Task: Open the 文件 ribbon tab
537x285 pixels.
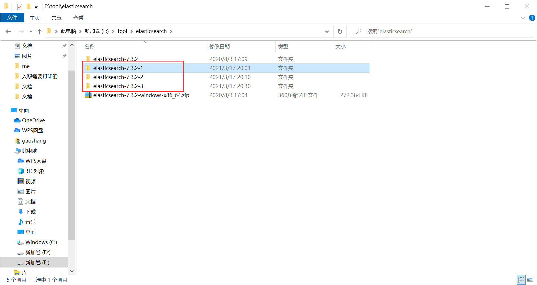Action: [12, 17]
